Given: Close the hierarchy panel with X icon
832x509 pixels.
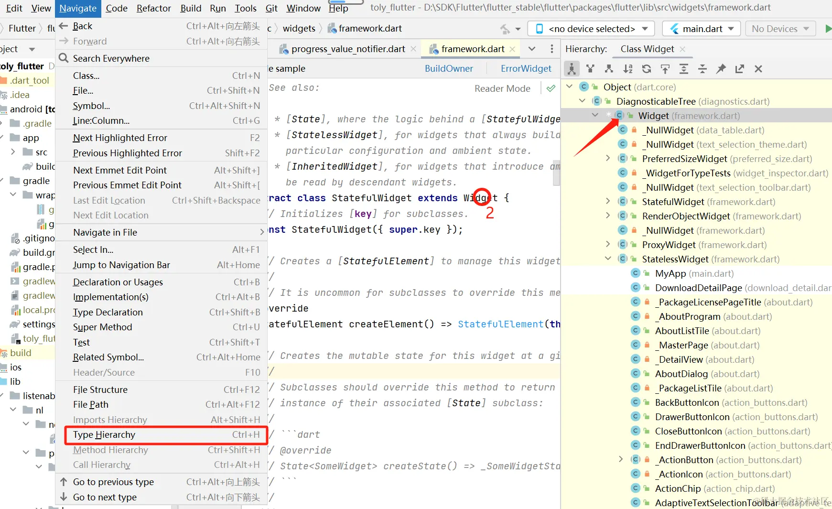Looking at the screenshot, I should [x=758, y=69].
